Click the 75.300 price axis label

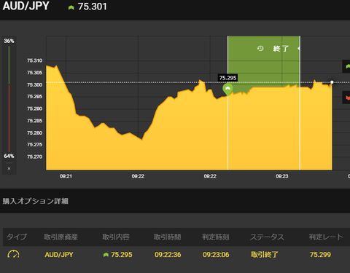(x=34, y=84)
